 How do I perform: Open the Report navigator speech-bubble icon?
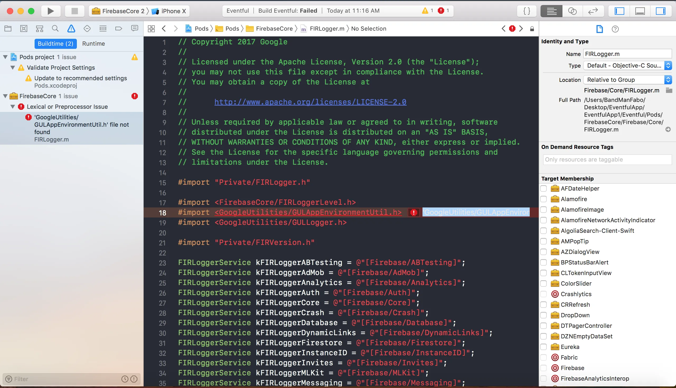click(135, 29)
